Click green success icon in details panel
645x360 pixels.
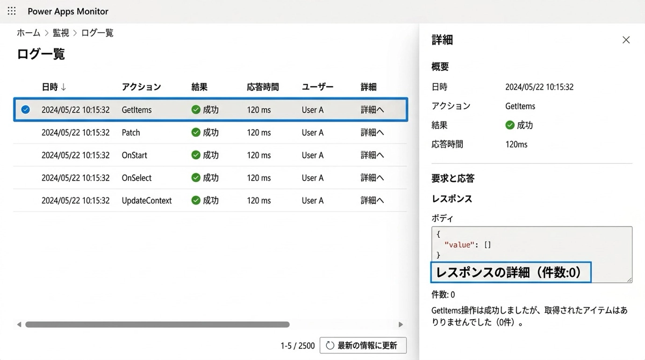coord(510,125)
